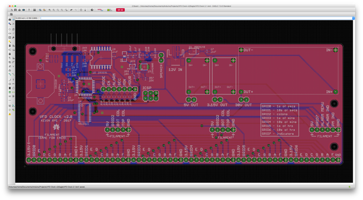363x200 pixels.
Task: Select the Smash tool
Action: [x=10, y=62]
